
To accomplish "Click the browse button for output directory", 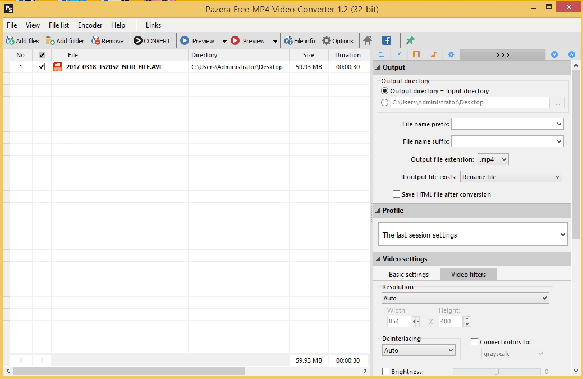I will (558, 103).
